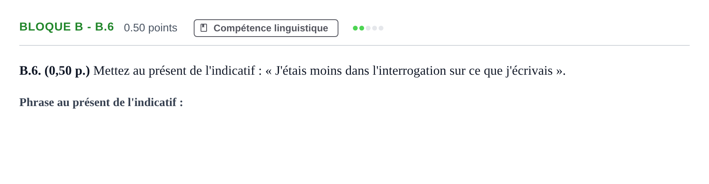Click the third (grey) difficulty dot
The height and width of the screenshot is (184, 709).
pos(368,28)
